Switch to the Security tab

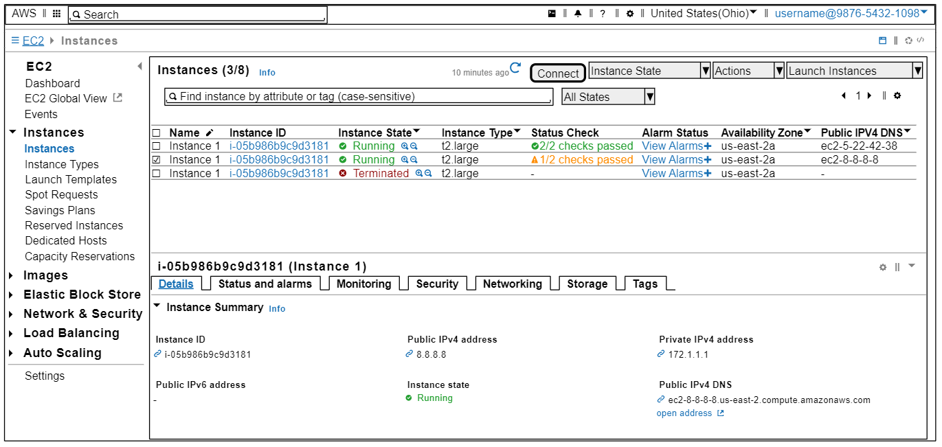437,284
